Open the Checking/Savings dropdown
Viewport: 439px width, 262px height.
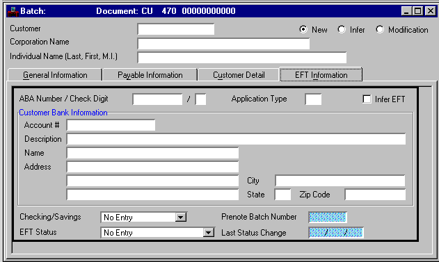pyautogui.click(x=181, y=218)
